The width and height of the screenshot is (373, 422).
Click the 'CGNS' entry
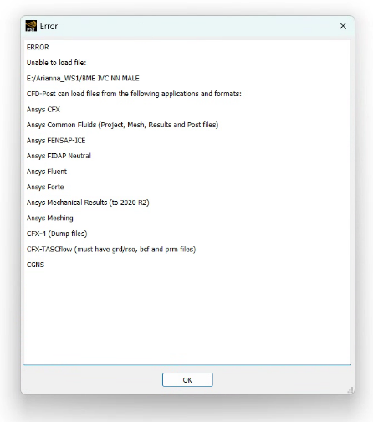[35, 265]
